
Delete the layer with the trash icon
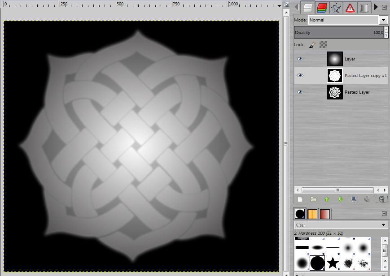381,199
